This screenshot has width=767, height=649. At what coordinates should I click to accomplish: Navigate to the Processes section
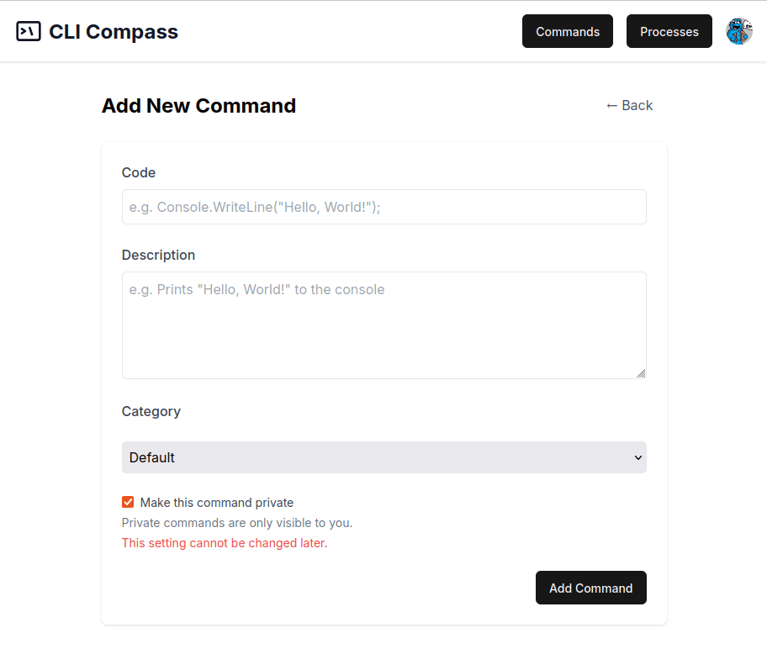669,31
